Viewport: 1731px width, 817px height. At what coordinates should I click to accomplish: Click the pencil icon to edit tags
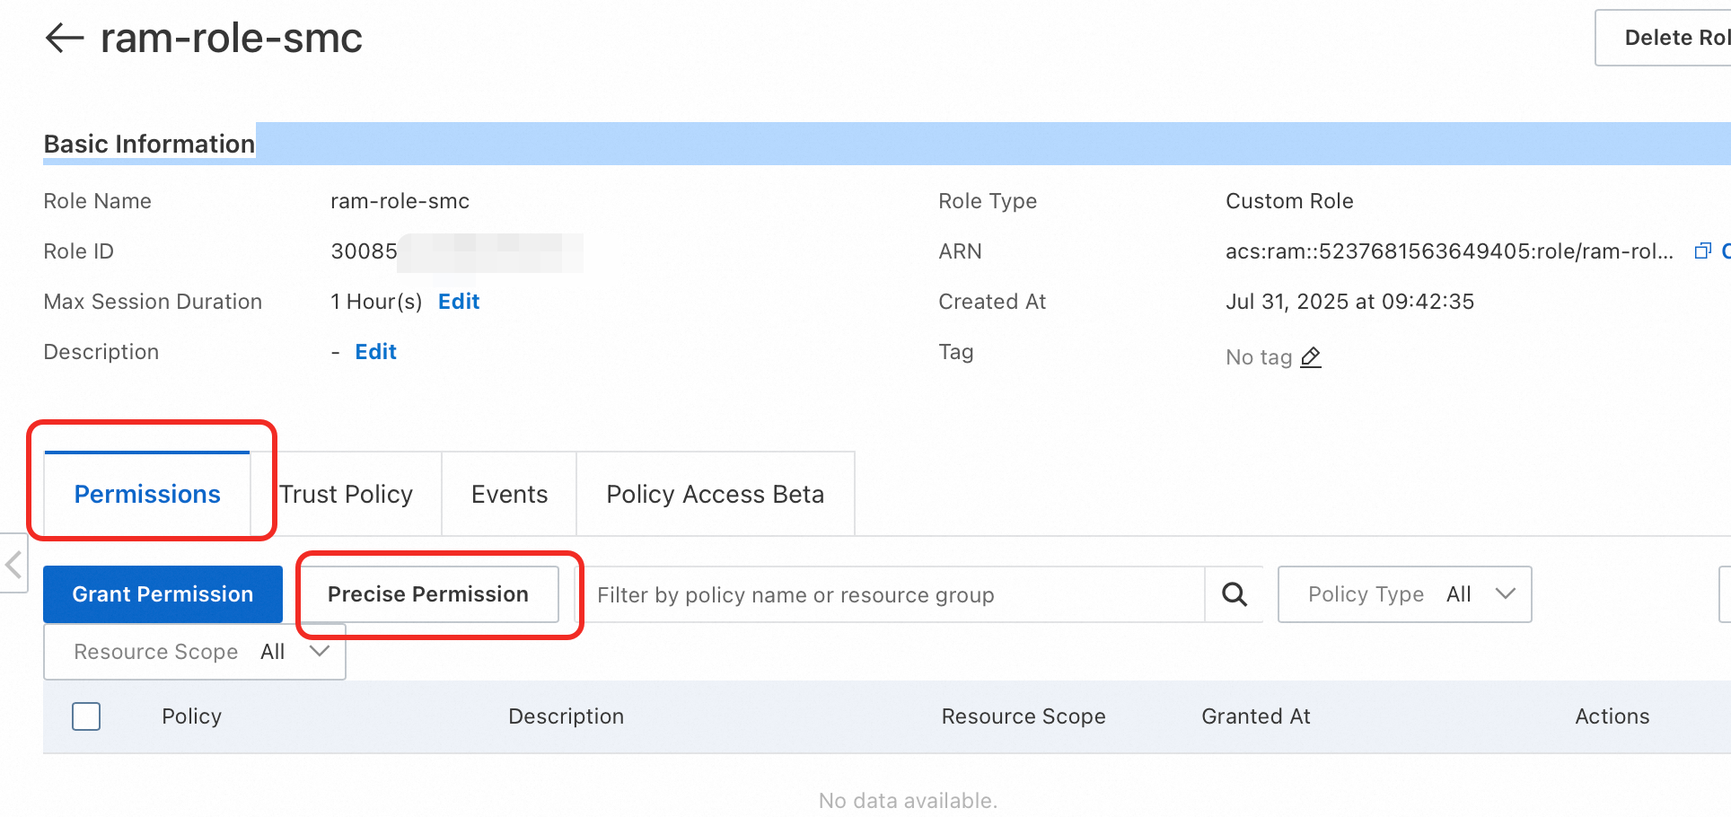pyautogui.click(x=1311, y=357)
